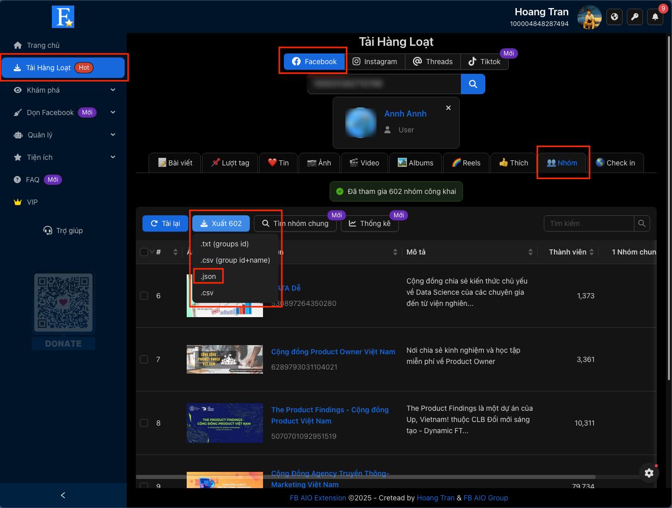
Task: Toggle the select-all header checkbox
Action: [143, 252]
